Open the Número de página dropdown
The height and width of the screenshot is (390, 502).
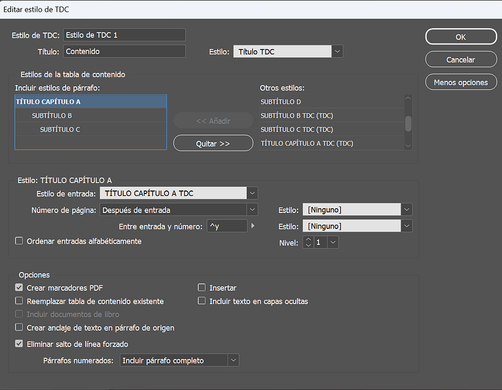coord(179,210)
